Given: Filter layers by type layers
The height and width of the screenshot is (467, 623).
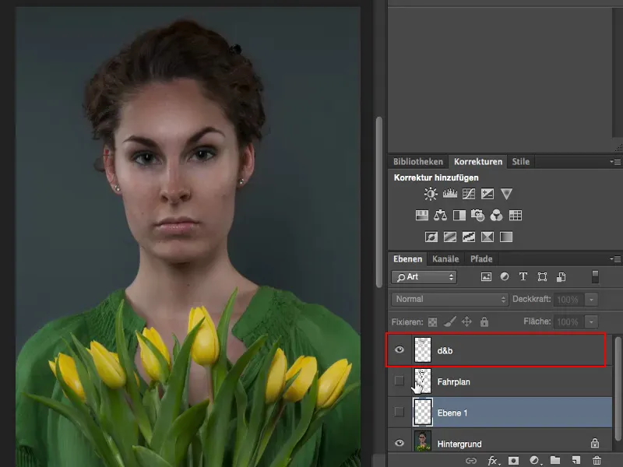Looking at the screenshot, I should (523, 277).
